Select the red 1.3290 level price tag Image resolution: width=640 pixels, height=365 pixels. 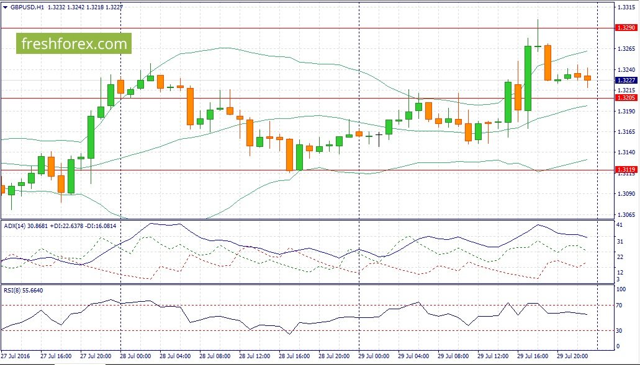pyautogui.click(x=626, y=28)
